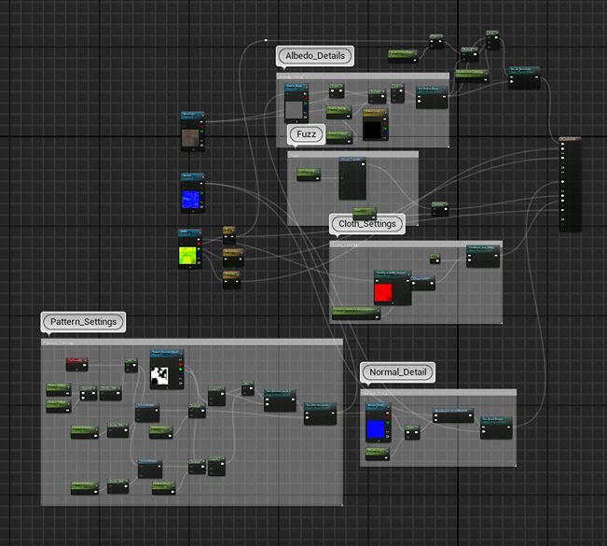Viewport: 607px width, 546px height.
Task: Expand pins under the brown fabric texture node
Action: (x=193, y=149)
